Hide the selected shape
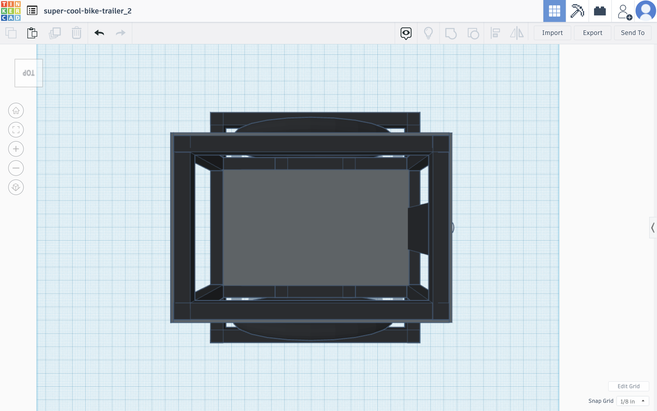The width and height of the screenshot is (657, 411). pyautogui.click(x=406, y=33)
